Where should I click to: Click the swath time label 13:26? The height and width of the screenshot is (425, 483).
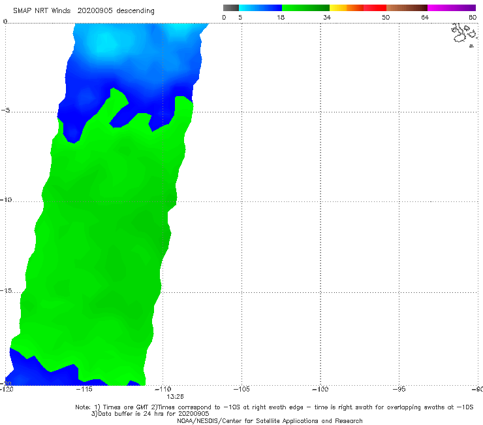point(175,397)
